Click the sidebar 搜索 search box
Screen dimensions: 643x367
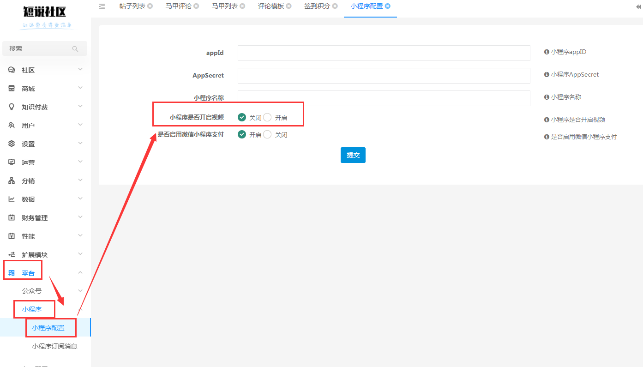[44, 48]
